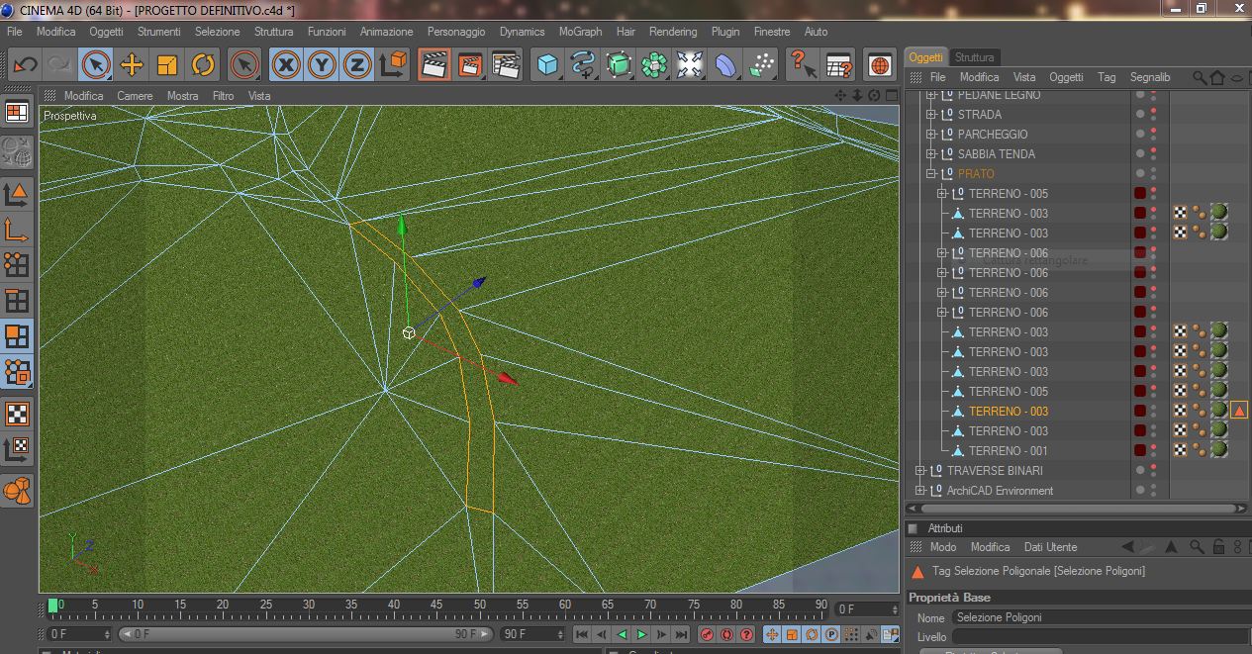Screen dimensions: 1252x654
Task: Activate the Rotate tool
Action: (203, 65)
